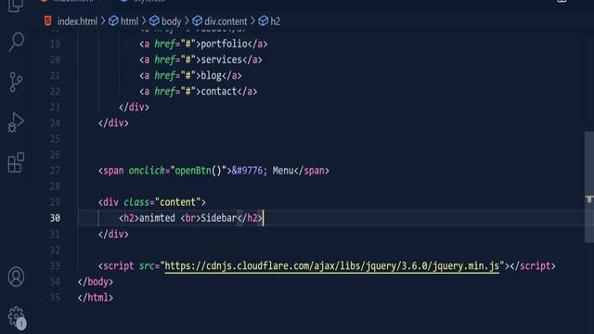The height and width of the screenshot is (334, 594).
Task: Click the word animted in h2
Action: click(x=157, y=218)
